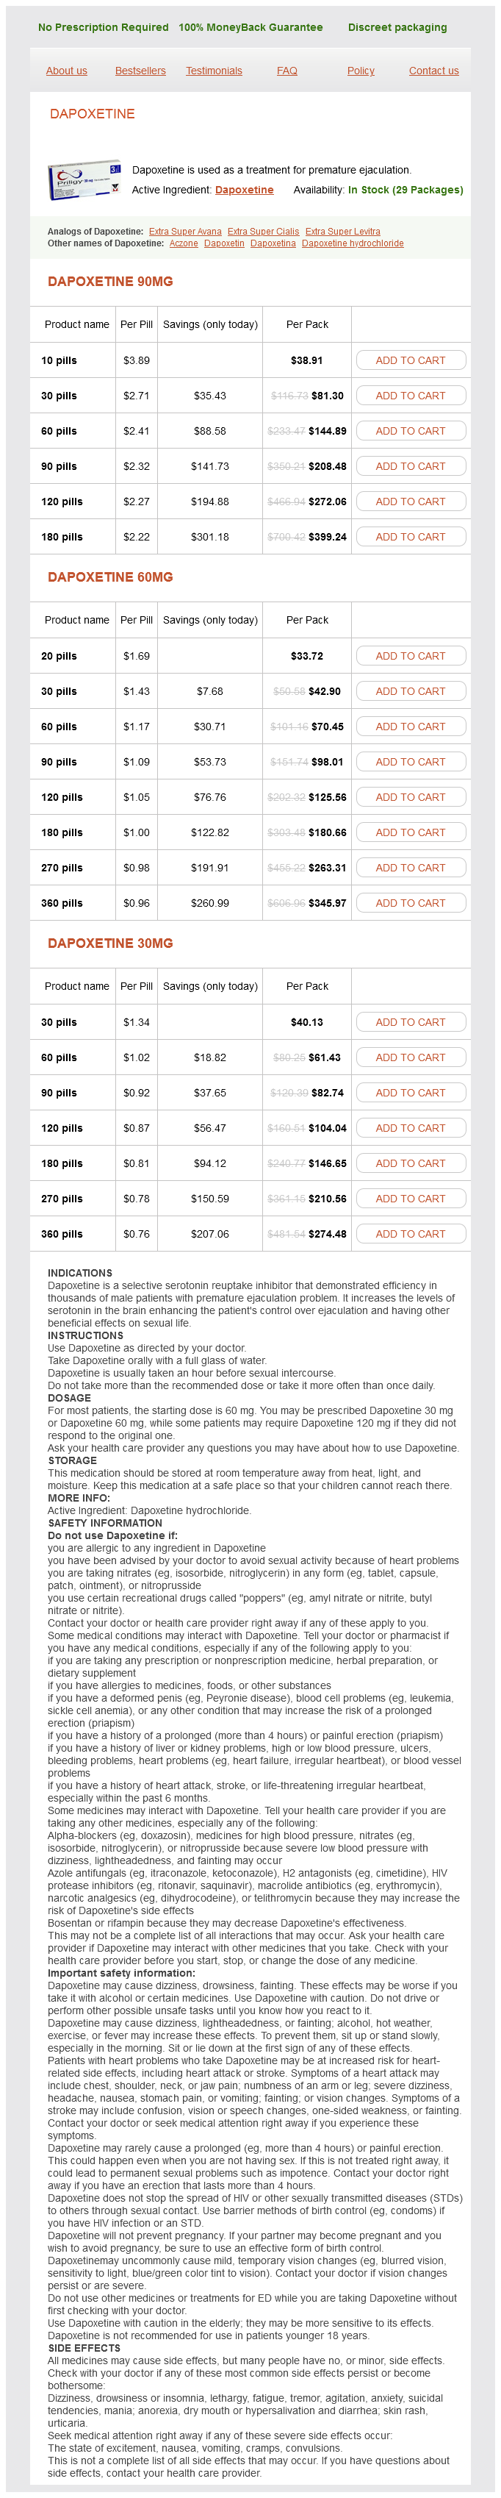
Task: Add 180 pills 90mg pack to cart
Action: point(410,538)
